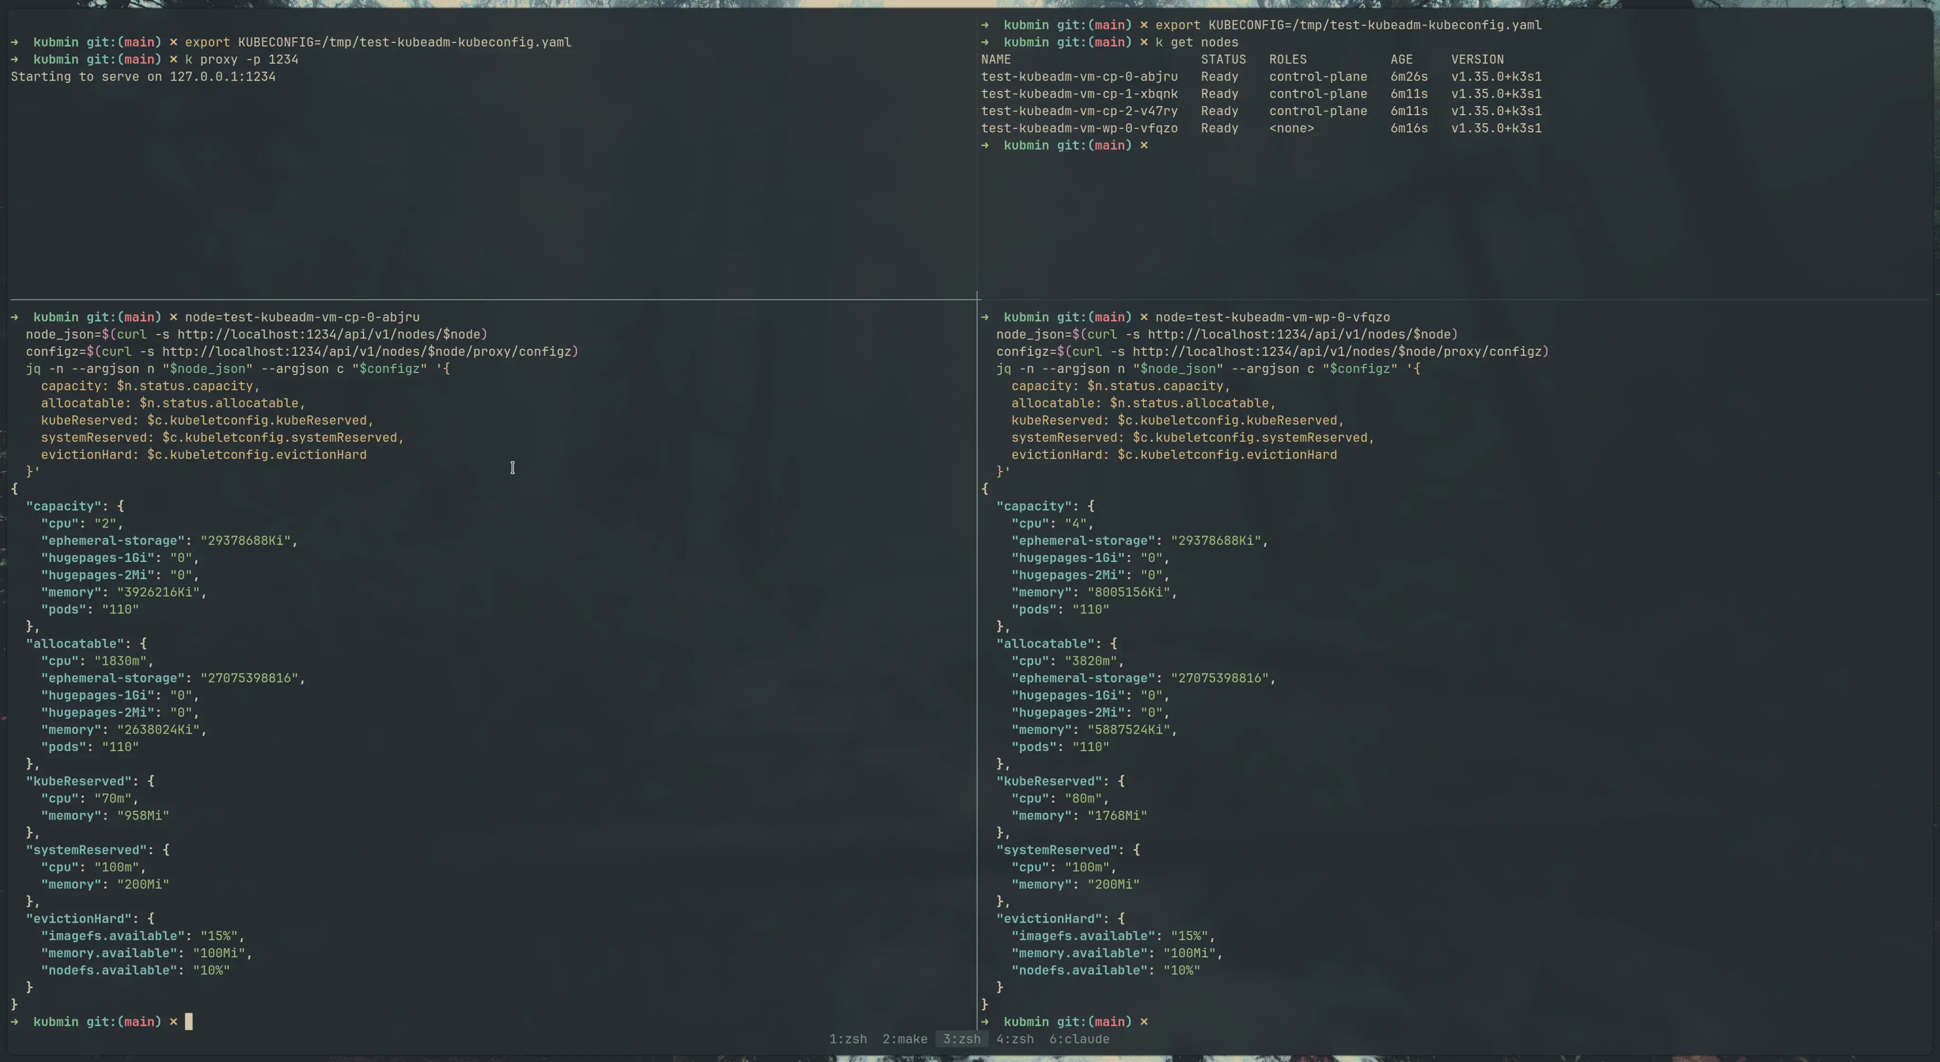The height and width of the screenshot is (1062, 1940).
Task: Switch to the 6:claude tmux window
Action: (x=1080, y=1039)
